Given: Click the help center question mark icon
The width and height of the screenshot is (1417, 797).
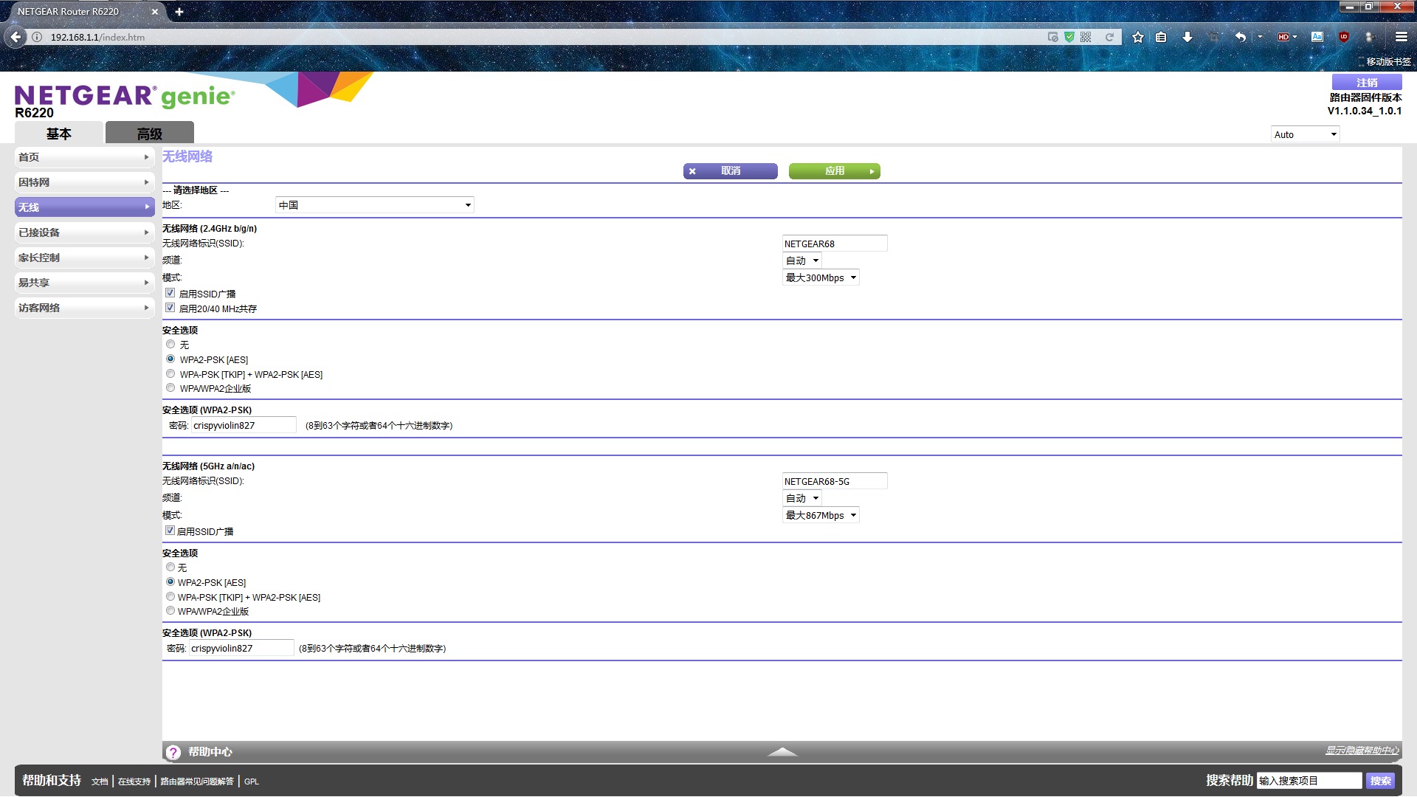Looking at the screenshot, I should pos(173,752).
